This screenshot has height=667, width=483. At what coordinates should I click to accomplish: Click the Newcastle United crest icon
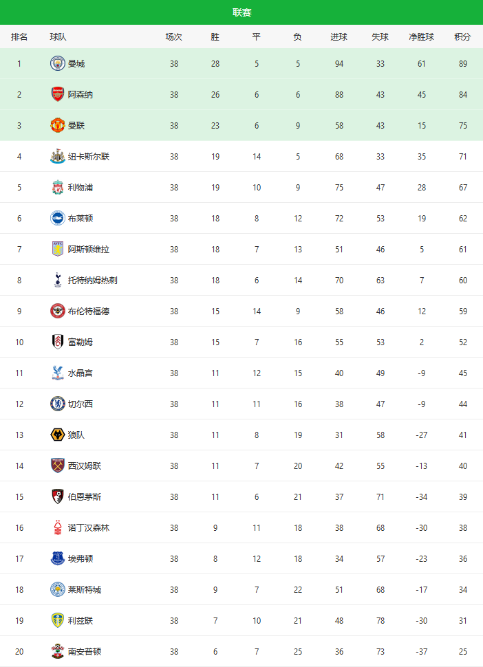click(58, 156)
